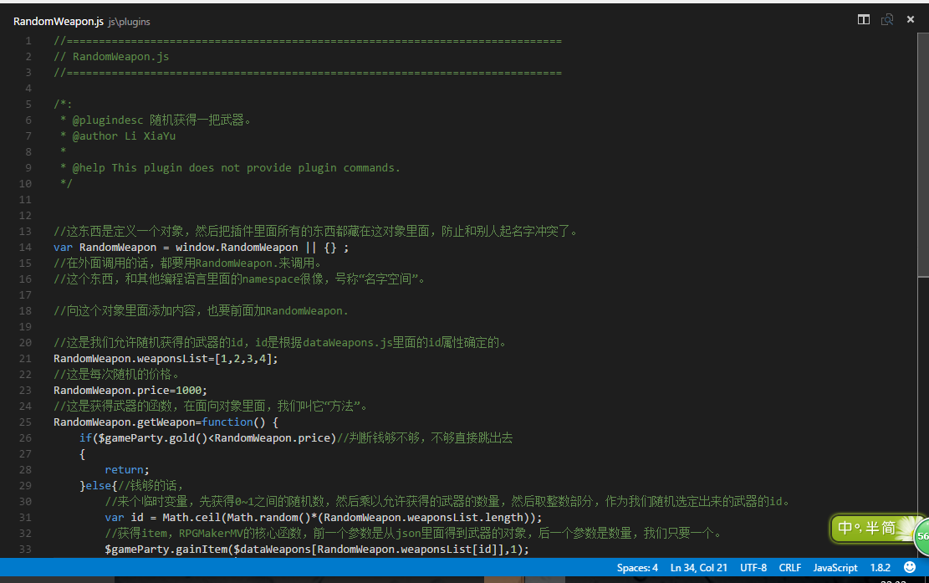
Task: Toggle the 简 simplified character mode in input bar
Action: coord(888,527)
